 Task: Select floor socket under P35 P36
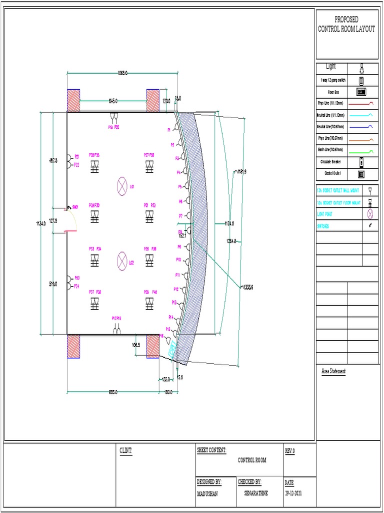coord(149,261)
